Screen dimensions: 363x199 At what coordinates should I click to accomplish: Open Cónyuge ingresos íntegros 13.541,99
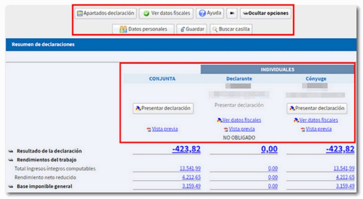coord(344,168)
